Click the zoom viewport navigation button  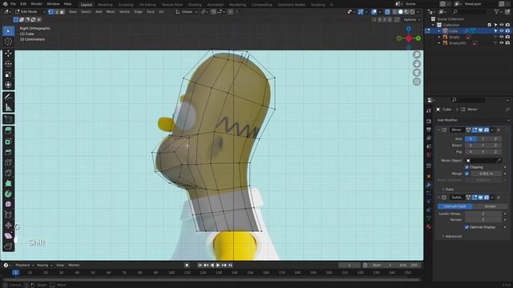pos(417,54)
